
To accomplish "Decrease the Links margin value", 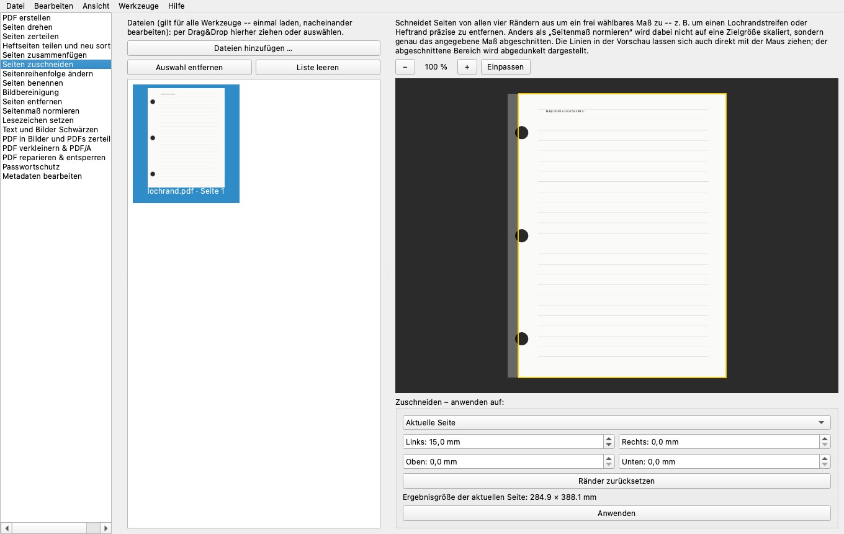I will click(x=609, y=445).
